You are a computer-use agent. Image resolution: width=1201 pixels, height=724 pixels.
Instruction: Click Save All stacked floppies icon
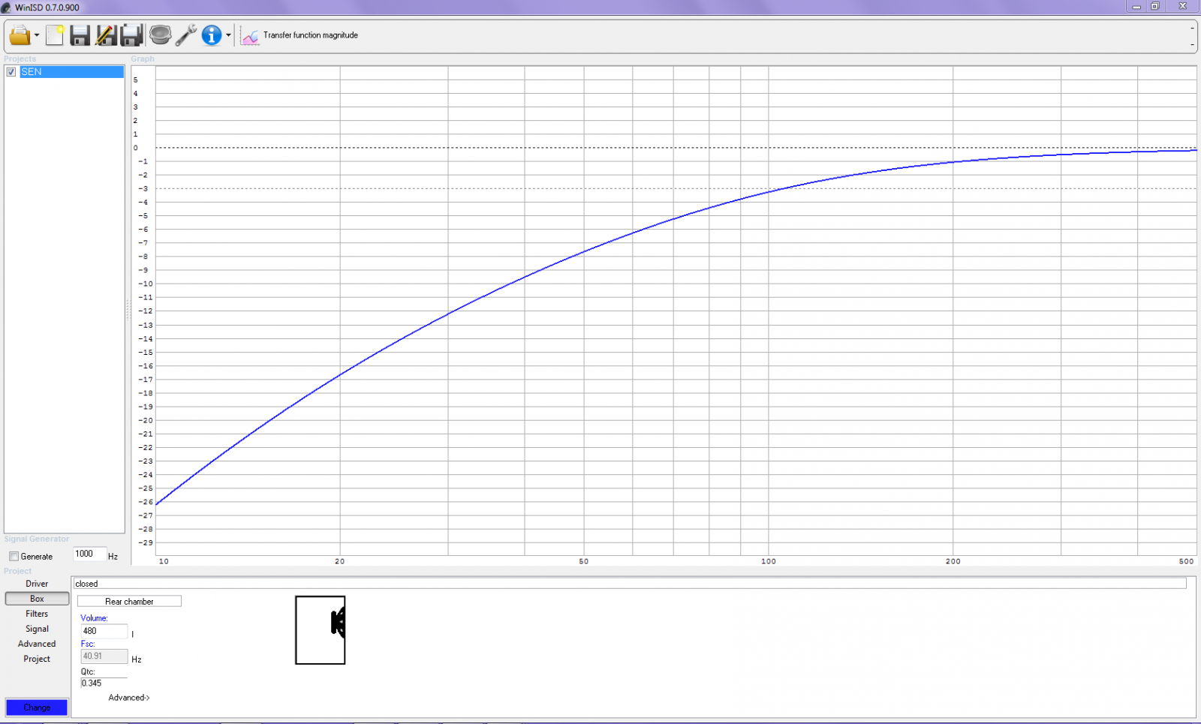(132, 35)
